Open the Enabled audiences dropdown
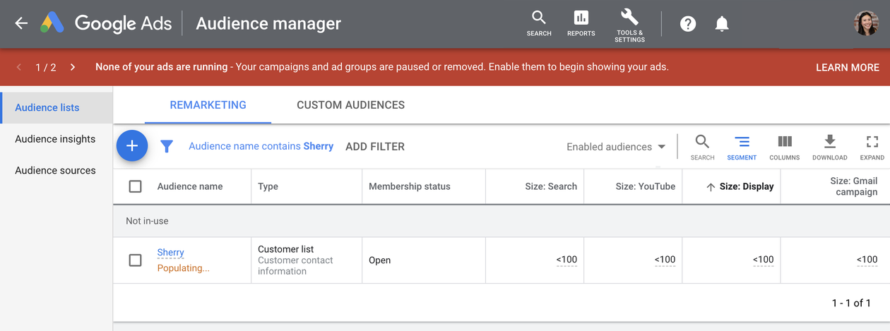 point(616,147)
